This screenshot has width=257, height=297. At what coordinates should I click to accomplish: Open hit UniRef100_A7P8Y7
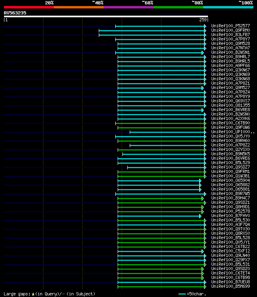click(230, 39)
